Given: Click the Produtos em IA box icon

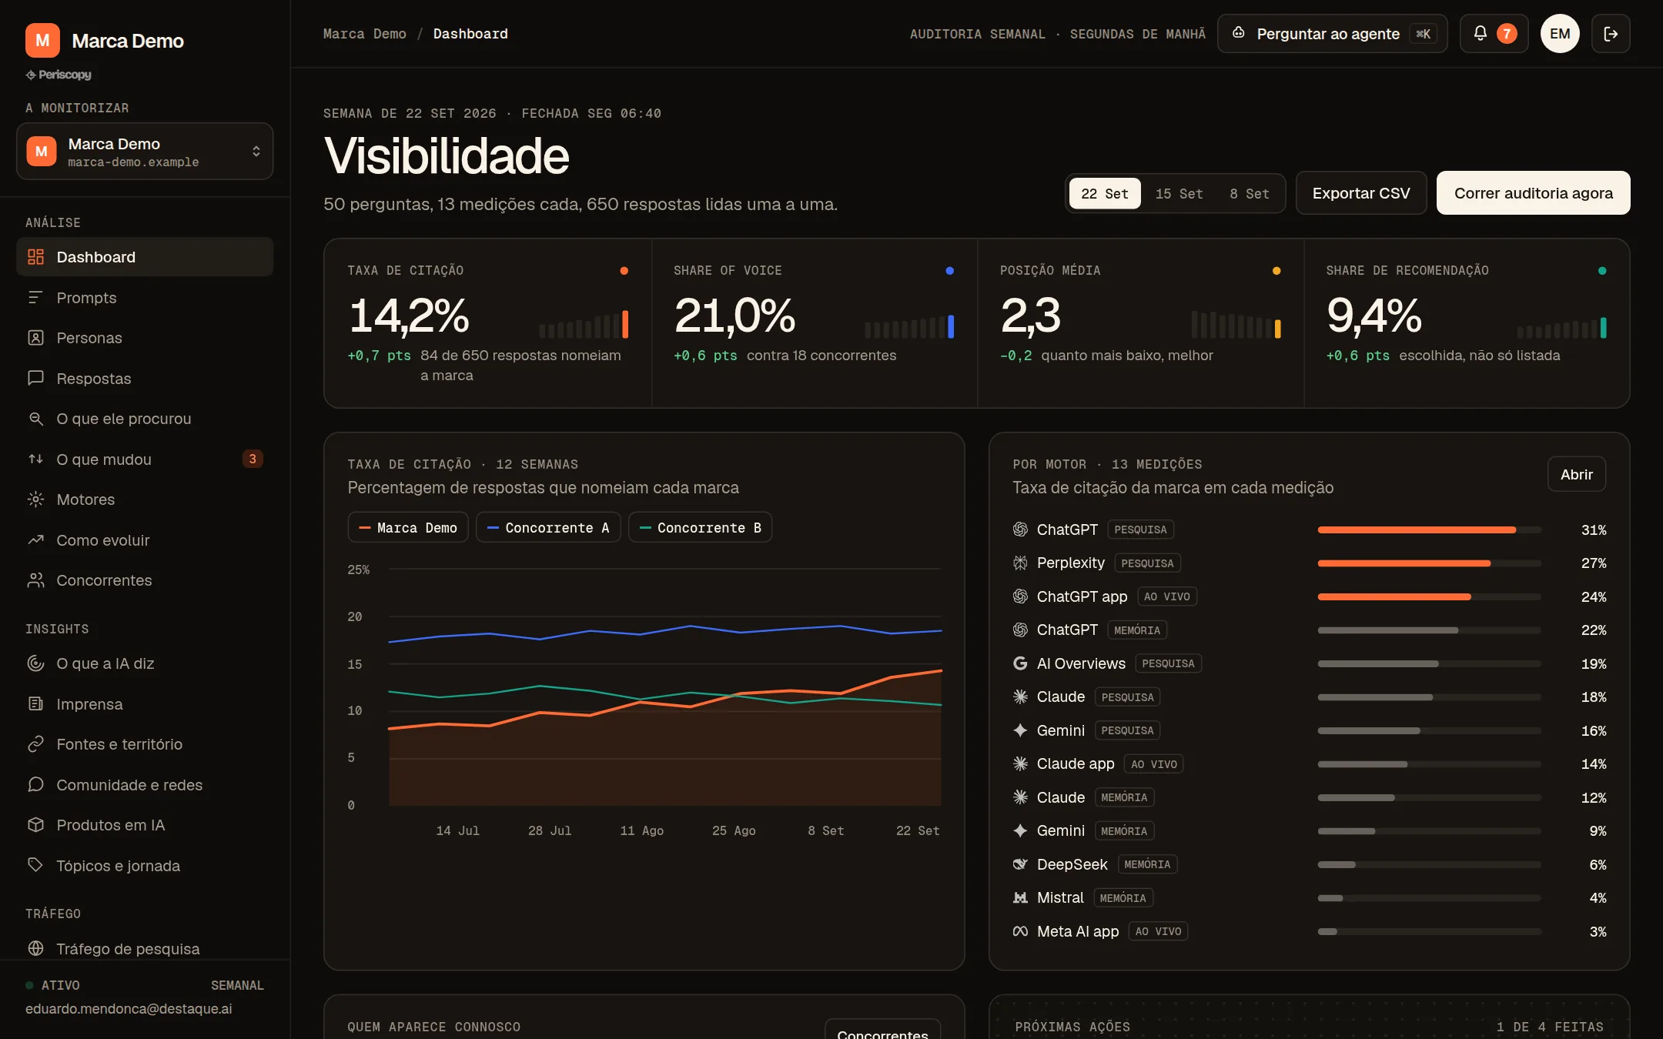Looking at the screenshot, I should point(35,825).
